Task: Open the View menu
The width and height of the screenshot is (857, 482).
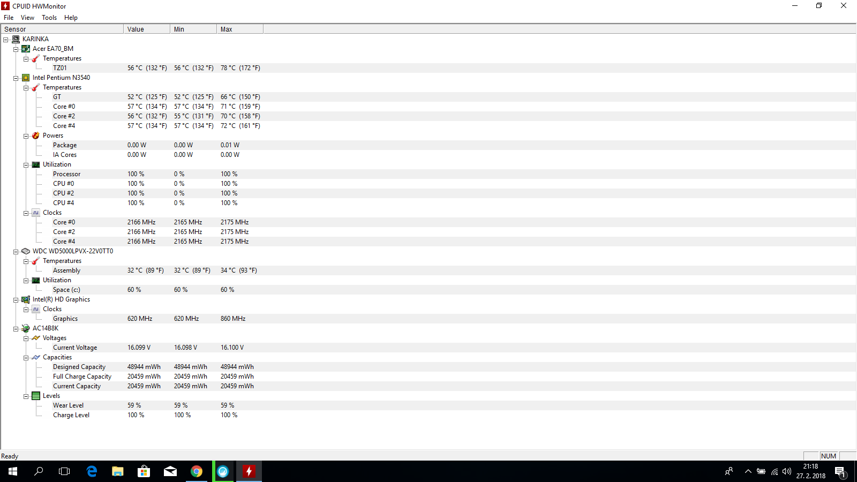Action: point(27,18)
